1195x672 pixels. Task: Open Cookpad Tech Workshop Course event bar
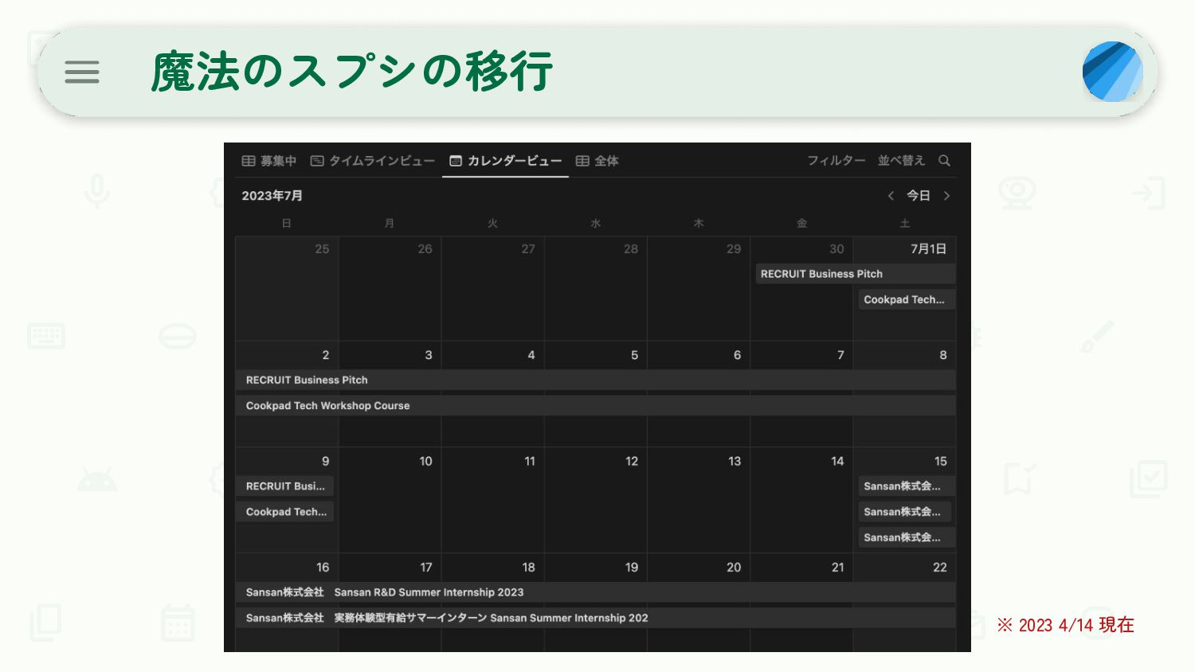coord(595,405)
